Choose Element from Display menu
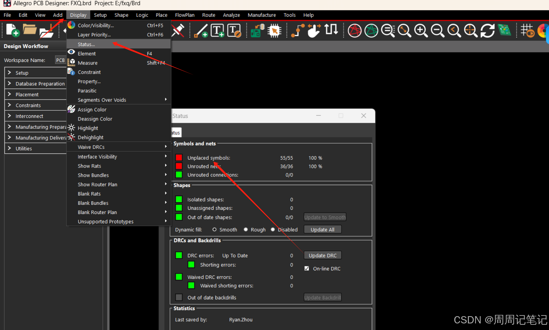 click(119, 53)
